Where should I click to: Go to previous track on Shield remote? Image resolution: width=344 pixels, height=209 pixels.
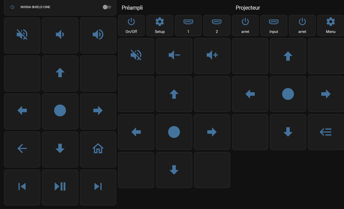tap(22, 187)
